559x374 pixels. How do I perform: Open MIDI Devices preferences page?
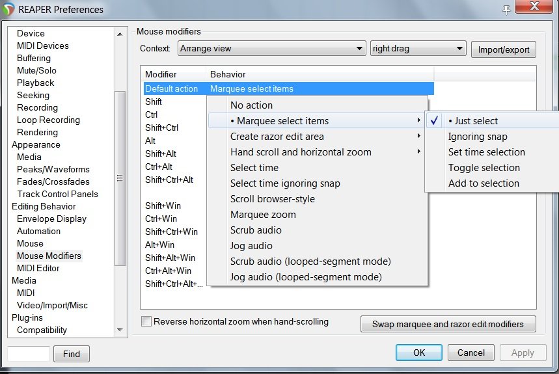pos(43,46)
